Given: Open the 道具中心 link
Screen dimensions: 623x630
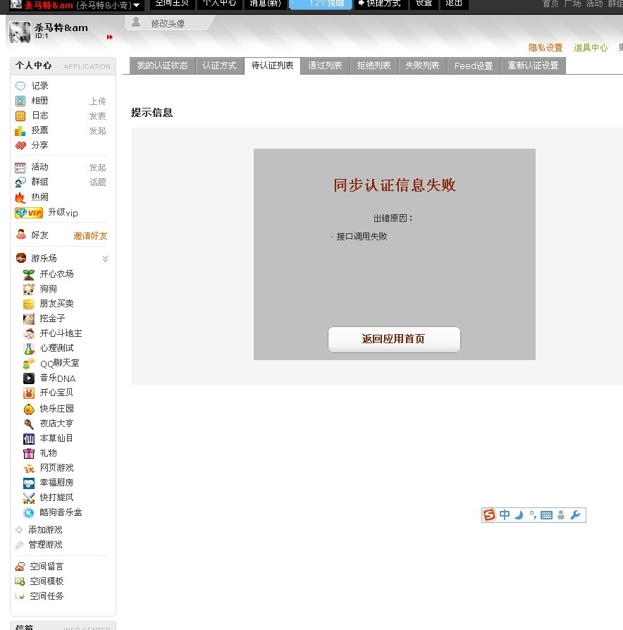Looking at the screenshot, I should [591, 48].
